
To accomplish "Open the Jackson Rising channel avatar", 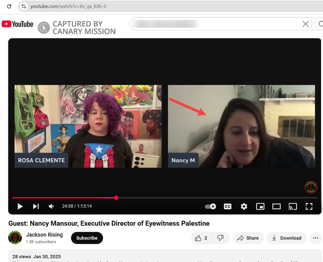I will click(15, 237).
